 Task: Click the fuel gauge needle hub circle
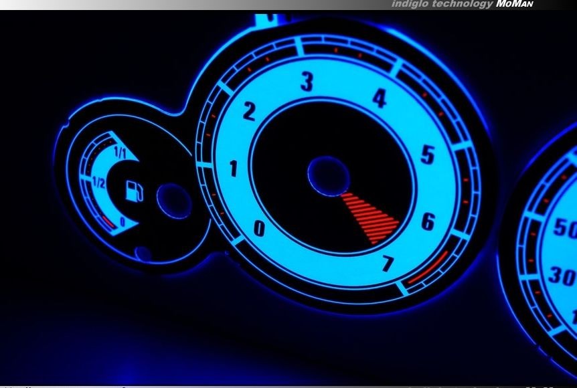(x=174, y=201)
